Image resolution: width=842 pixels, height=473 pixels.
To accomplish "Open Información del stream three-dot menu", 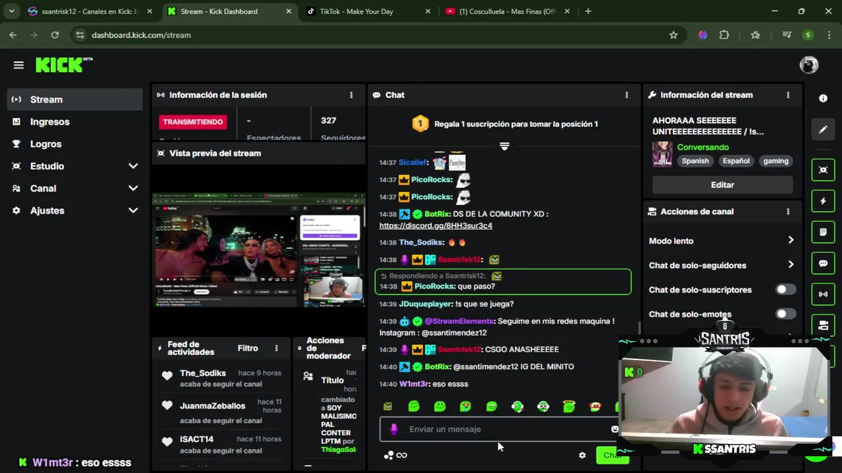I will point(788,95).
